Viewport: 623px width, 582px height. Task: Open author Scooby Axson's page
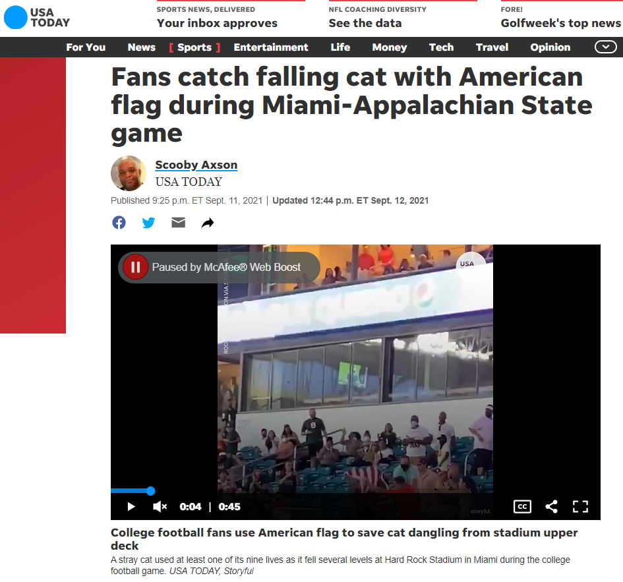tap(196, 165)
